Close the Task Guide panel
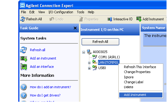Viewport: 167px width, 111px height. click(x=75, y=28)
